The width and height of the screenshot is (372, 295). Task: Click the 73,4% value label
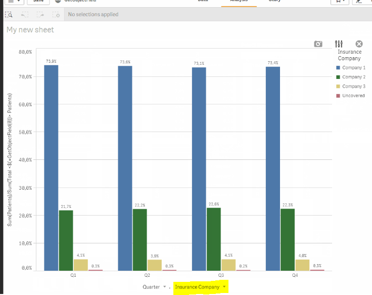[x=273, y=63]
